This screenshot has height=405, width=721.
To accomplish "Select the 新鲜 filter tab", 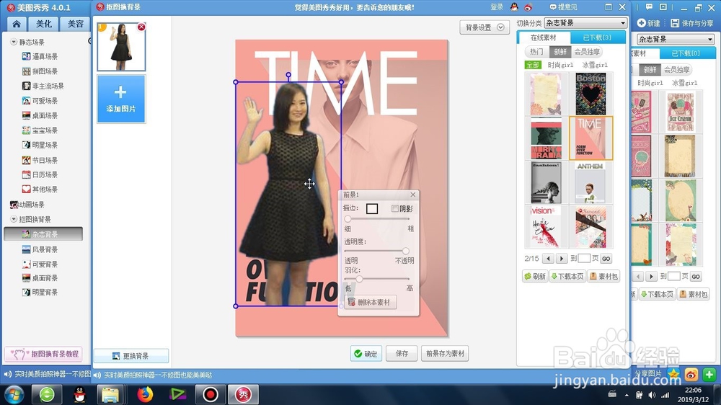I will pyautogui.click(x=559, y=52).
